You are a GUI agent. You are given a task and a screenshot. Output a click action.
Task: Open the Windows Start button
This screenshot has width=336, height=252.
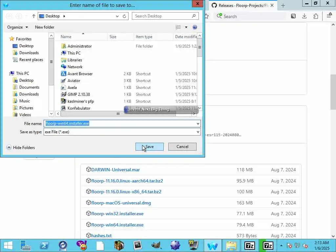tap(8, 245)
